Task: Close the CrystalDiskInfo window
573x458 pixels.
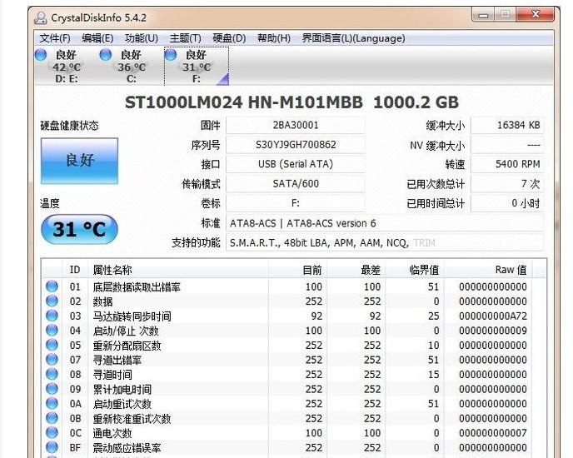Action: tap(536, 15)
